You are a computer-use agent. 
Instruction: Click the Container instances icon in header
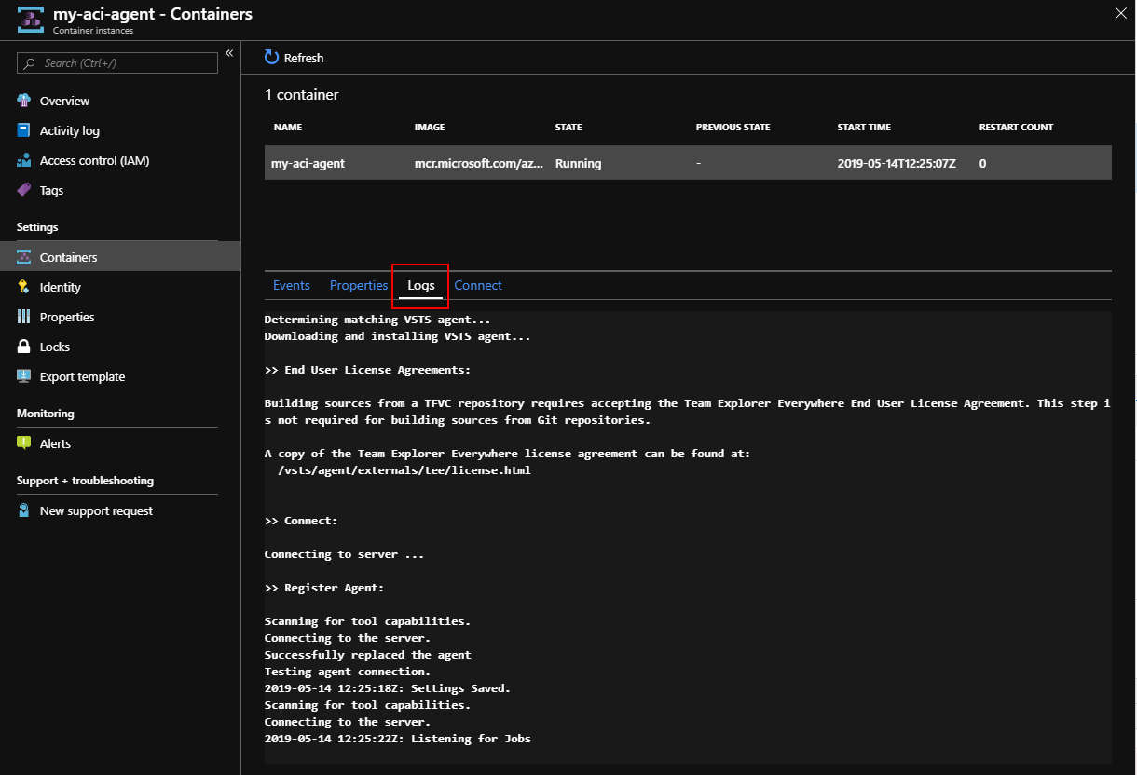[30, 20]
